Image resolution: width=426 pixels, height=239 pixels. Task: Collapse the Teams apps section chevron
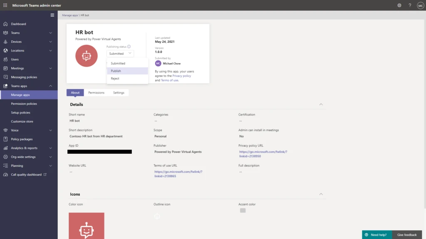click(x=50, y=86)
